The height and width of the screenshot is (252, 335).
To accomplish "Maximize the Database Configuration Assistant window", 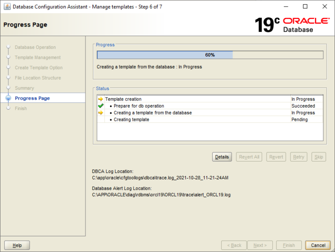I will pos(305,7).
